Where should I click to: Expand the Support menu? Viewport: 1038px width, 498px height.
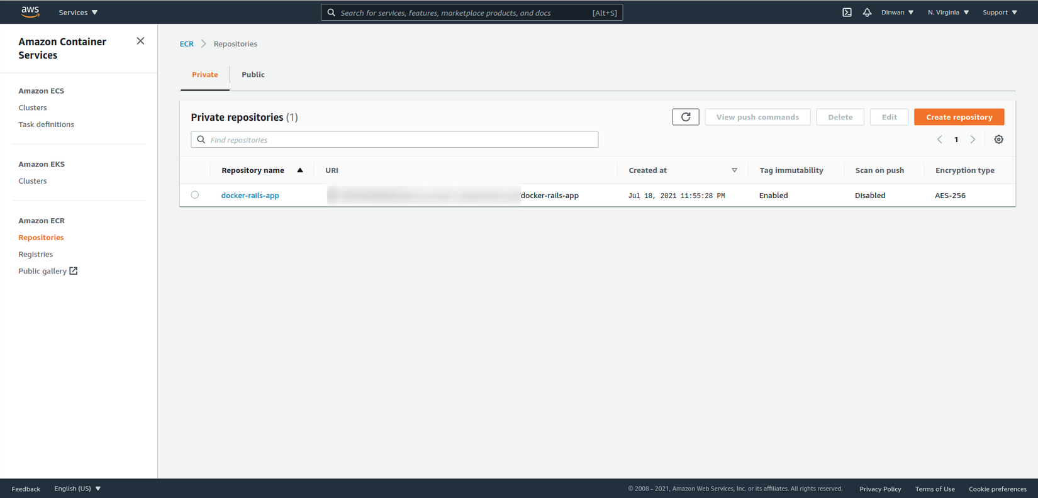pyautogui.click(x=1000, y=13)
